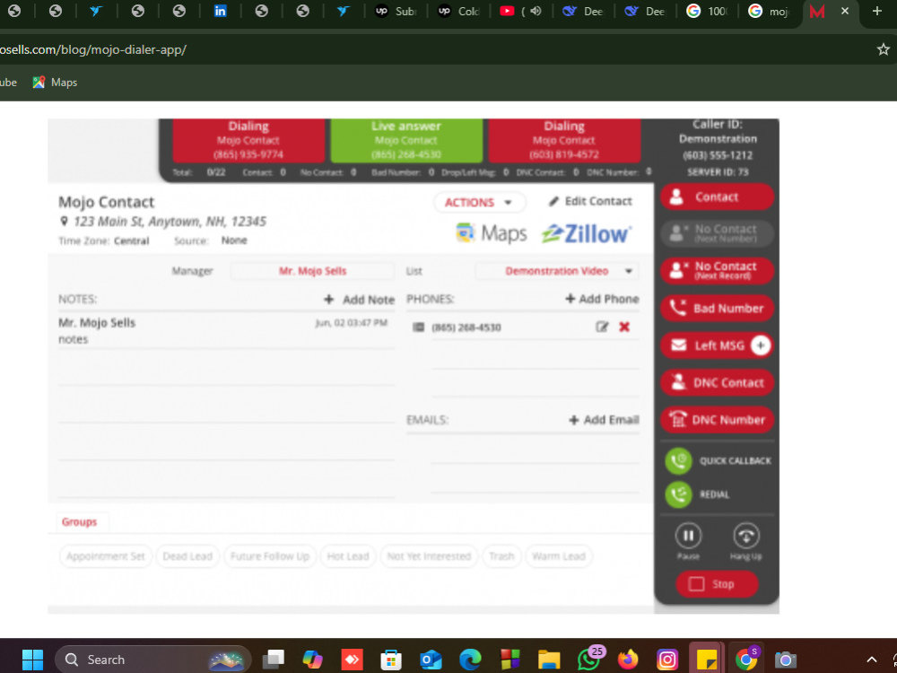897x673 pixels.
Task: Select the greyed No Contact Next Number button
Action: click(x=717, y=233)
